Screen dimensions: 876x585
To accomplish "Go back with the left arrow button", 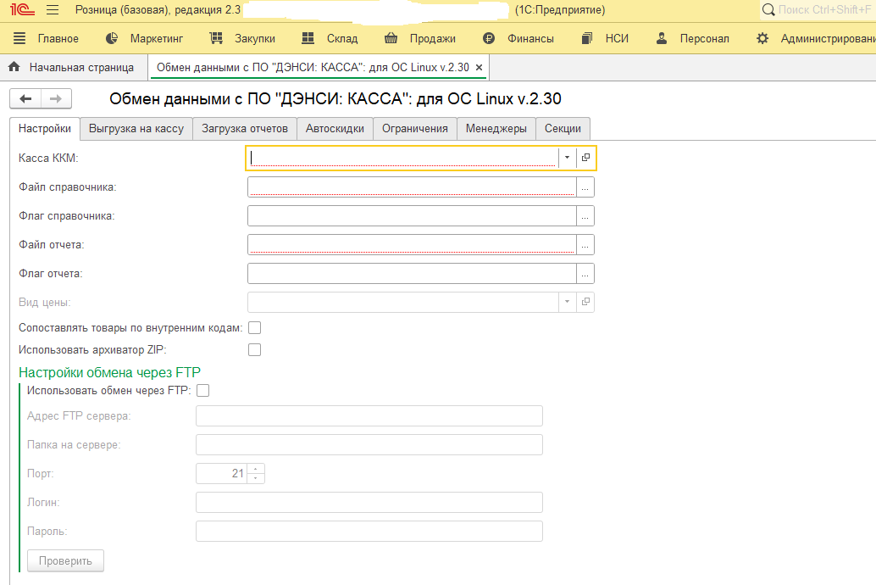I will (x=25, y=99).
